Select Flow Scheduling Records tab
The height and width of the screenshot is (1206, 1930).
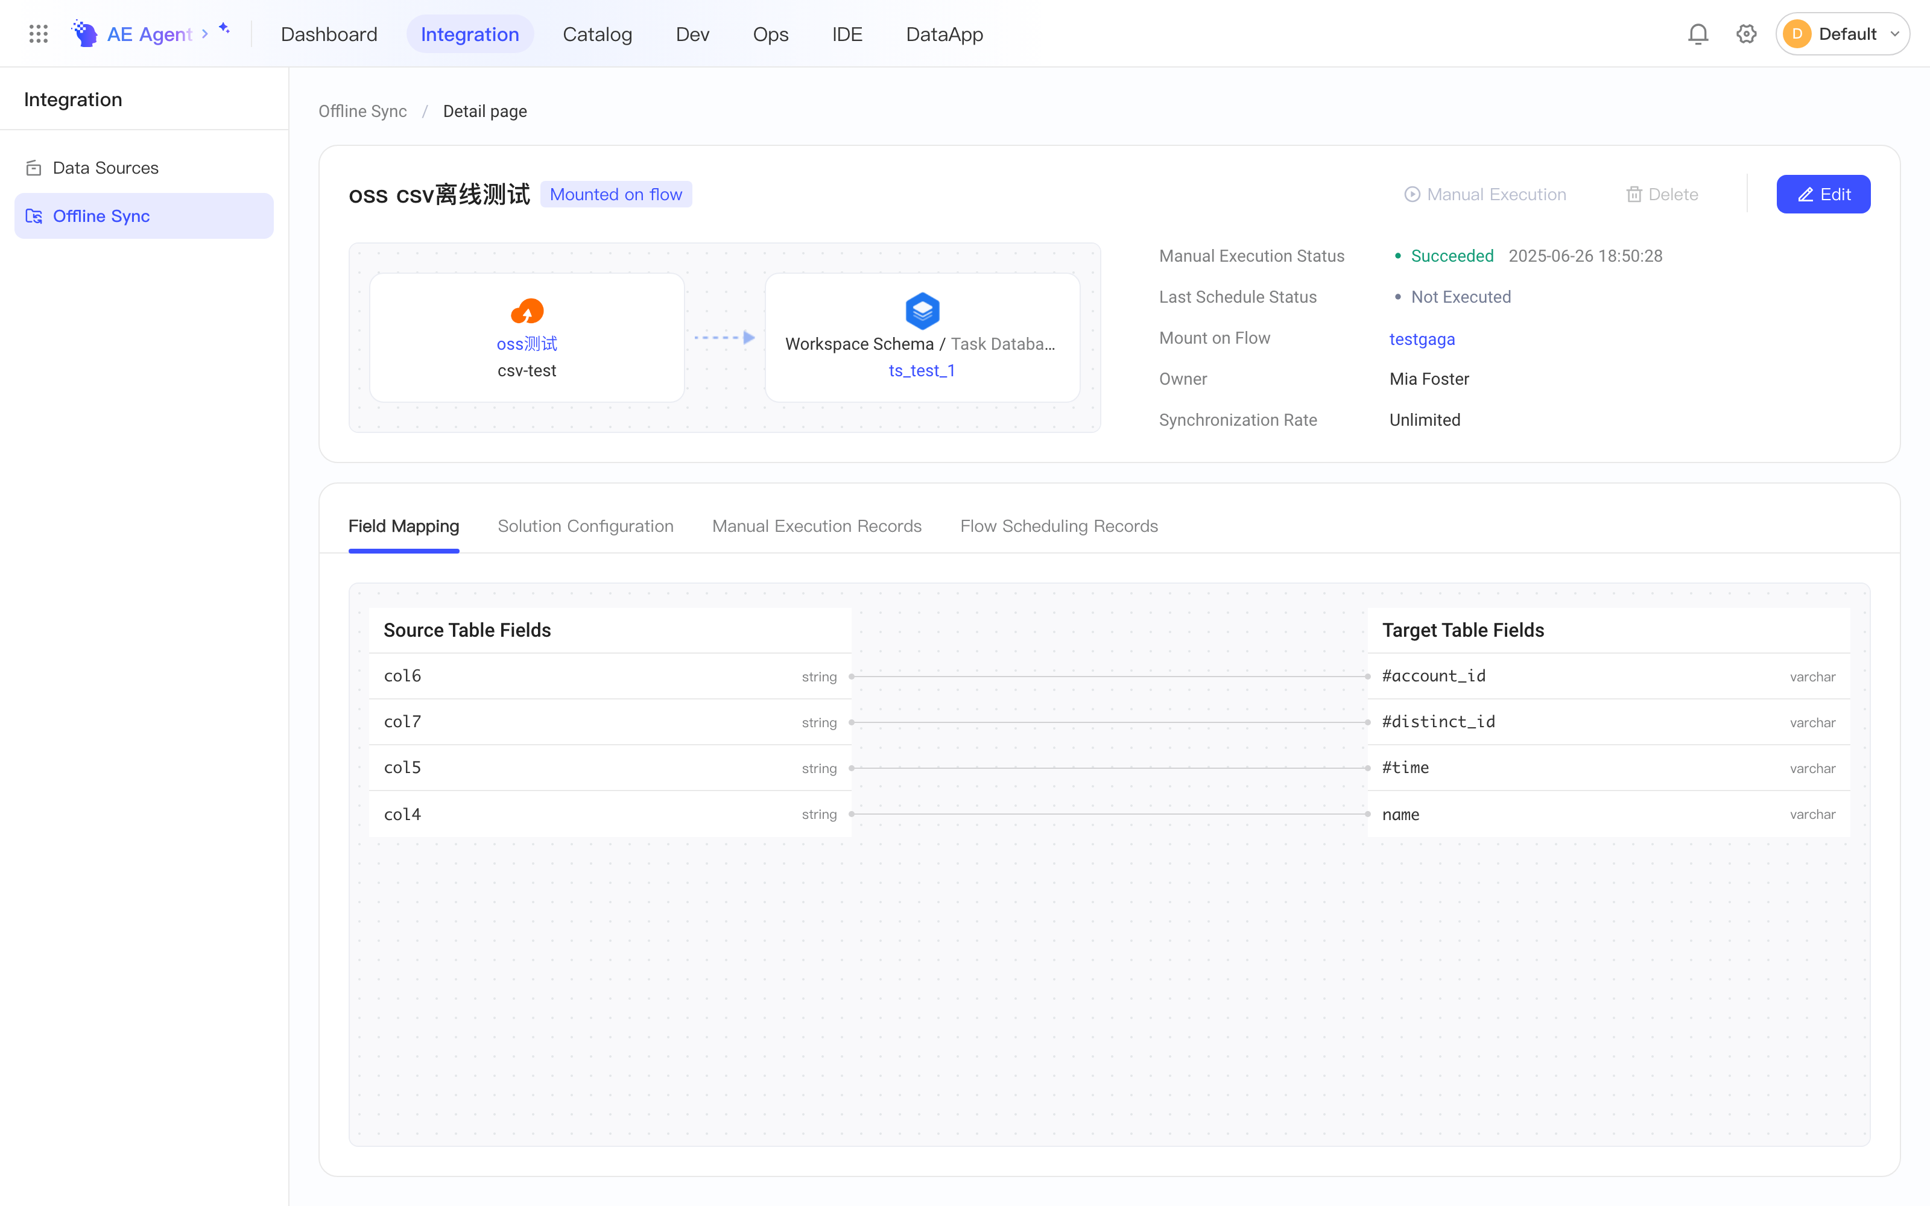(x=1059, y=526)
